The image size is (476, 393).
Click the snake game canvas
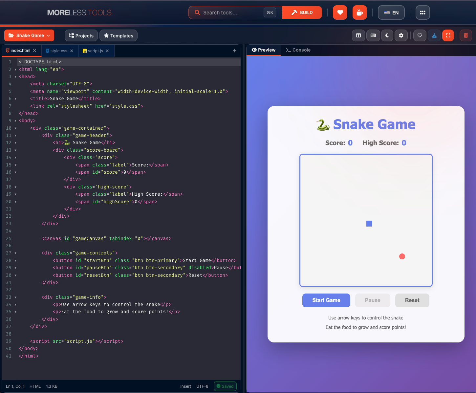tap(366, 220)
